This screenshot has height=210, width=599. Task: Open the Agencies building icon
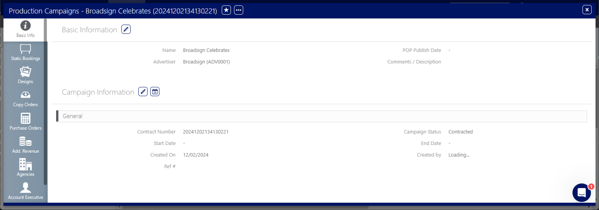[x=25, y=165]
